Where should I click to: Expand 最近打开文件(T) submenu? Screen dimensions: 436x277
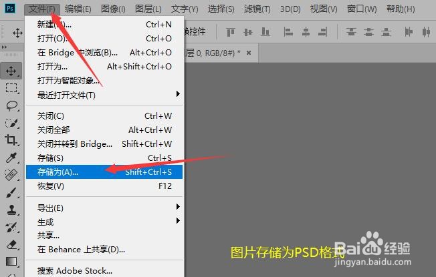point(178,94)
